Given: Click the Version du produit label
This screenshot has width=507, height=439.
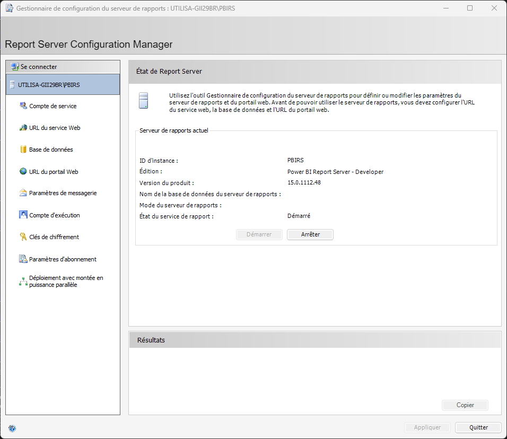Looking at the screenshot, I should coord(167,183).
